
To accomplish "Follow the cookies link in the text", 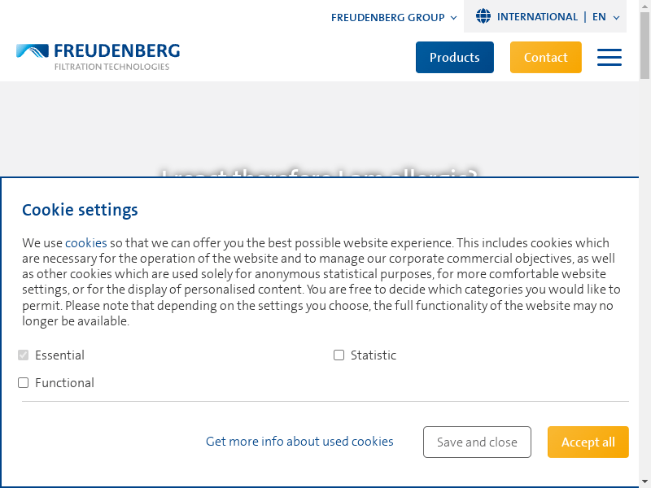I will 86,242.
